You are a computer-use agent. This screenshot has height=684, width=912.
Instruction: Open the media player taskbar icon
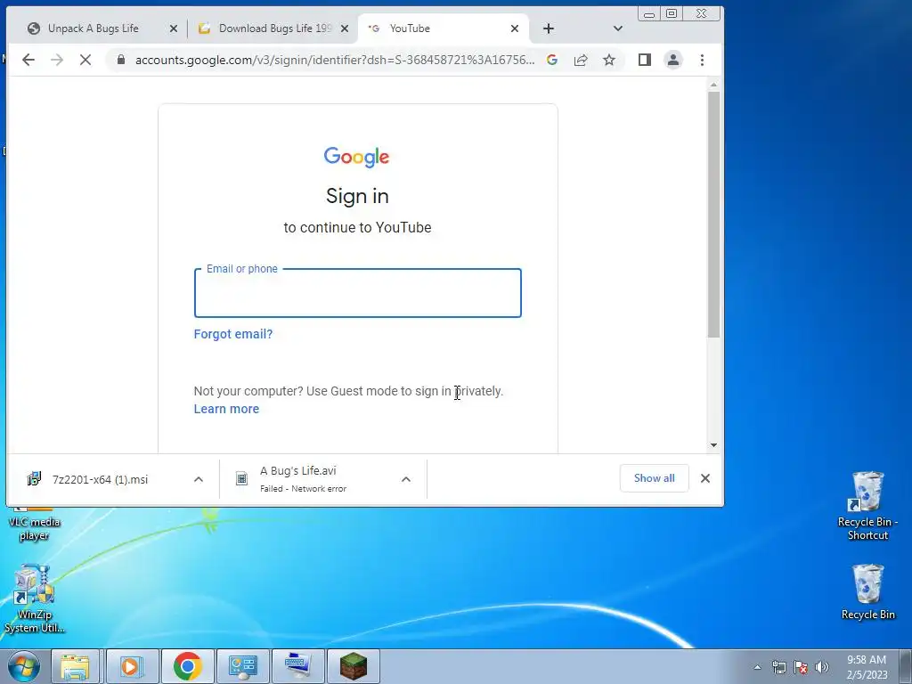(x=132, y=666)
